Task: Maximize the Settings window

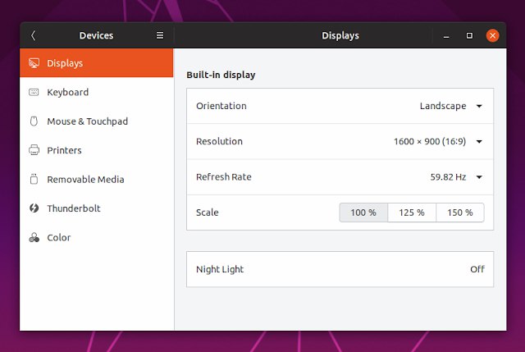Action: [x=469, y=35]
